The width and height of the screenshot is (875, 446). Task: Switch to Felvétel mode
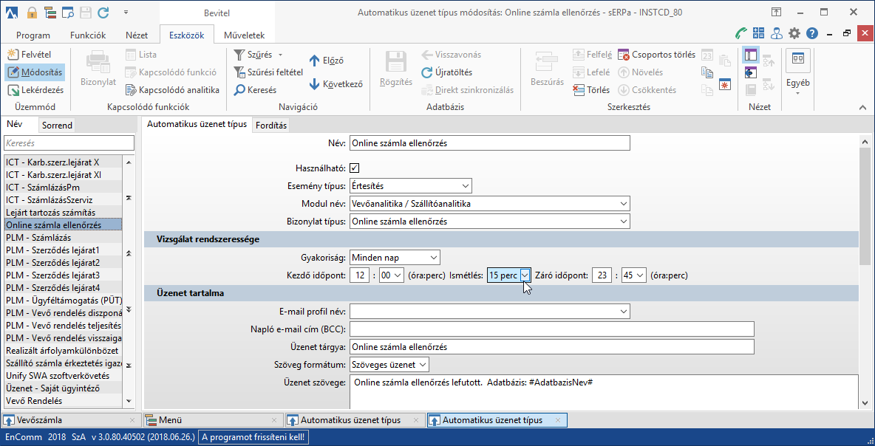(29, 55)
